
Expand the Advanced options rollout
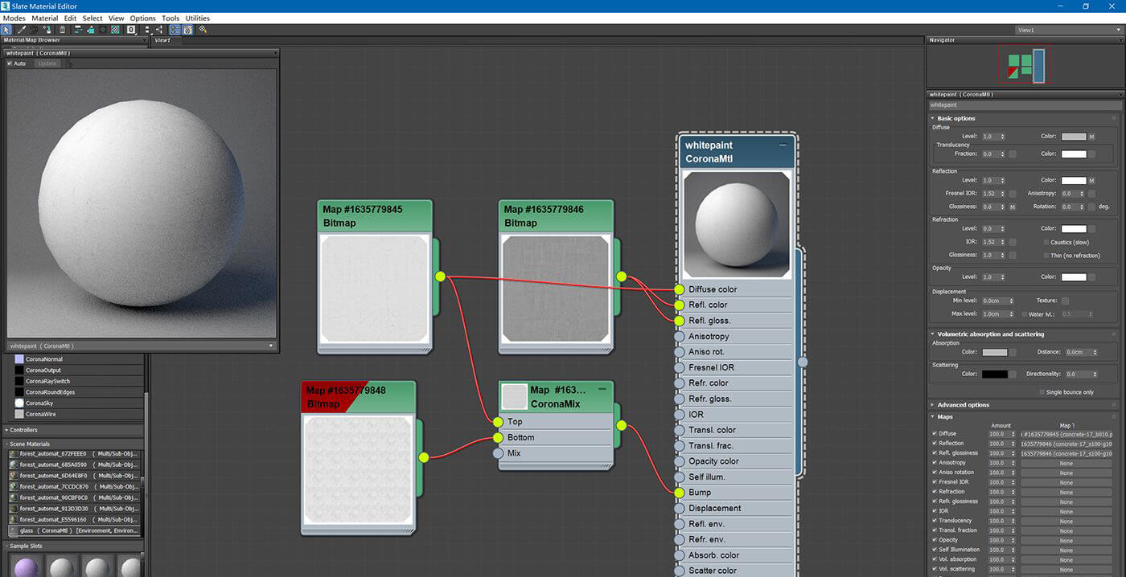click(x=964, y=405)
